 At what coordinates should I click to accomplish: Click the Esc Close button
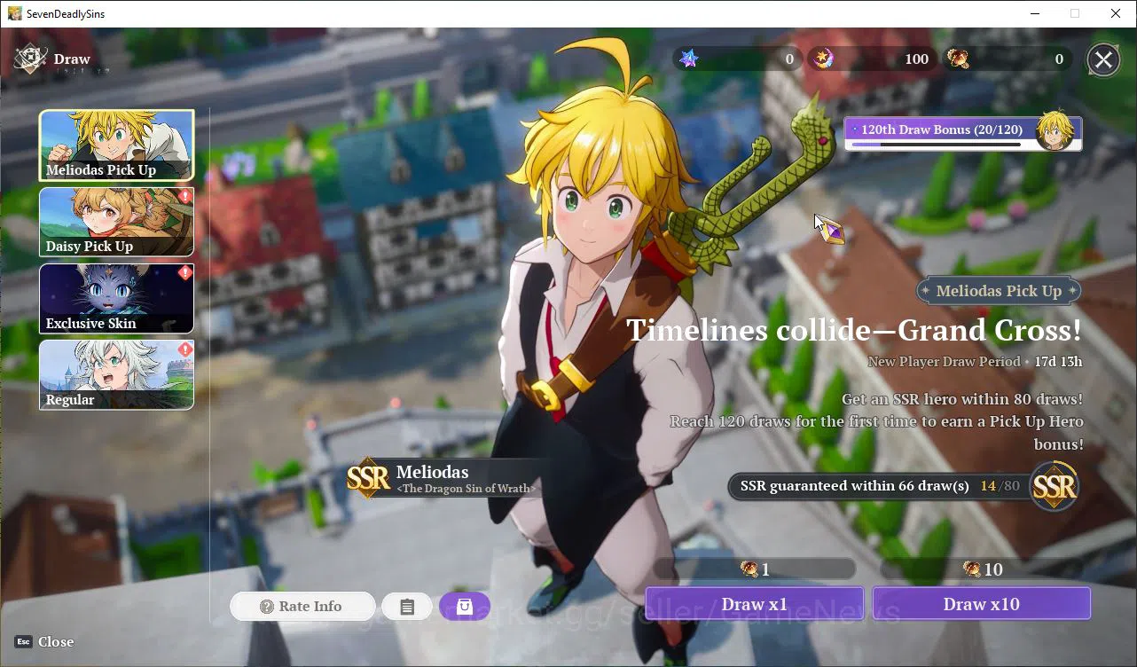(44, 641)
